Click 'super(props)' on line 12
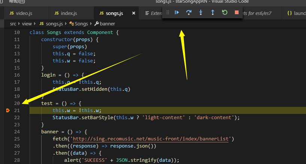 [x=70, y=47]
